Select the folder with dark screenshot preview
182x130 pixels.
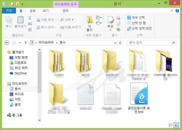tap(164, 61)
